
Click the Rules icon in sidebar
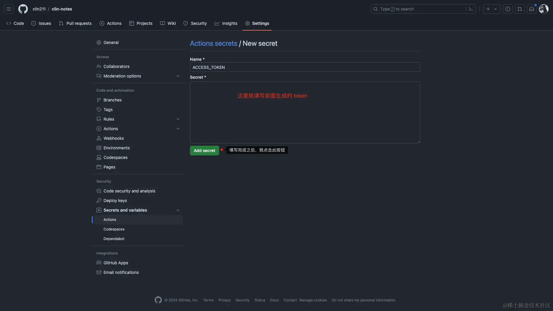pyautogui.click(x=99, y=119)
